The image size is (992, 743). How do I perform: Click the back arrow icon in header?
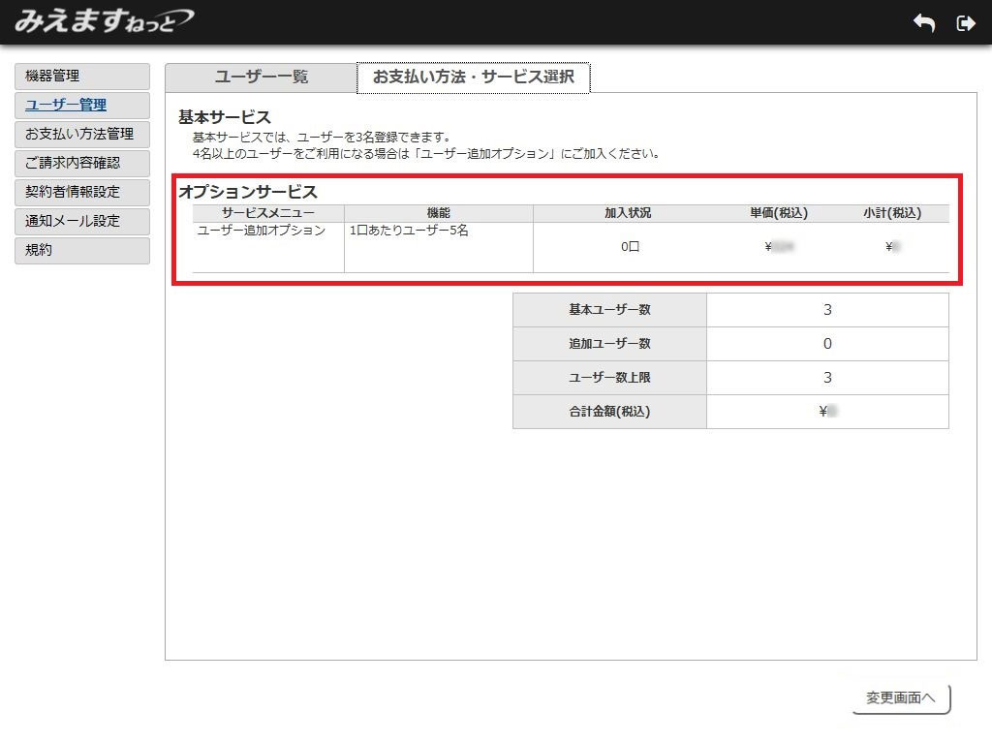[924, 23]
